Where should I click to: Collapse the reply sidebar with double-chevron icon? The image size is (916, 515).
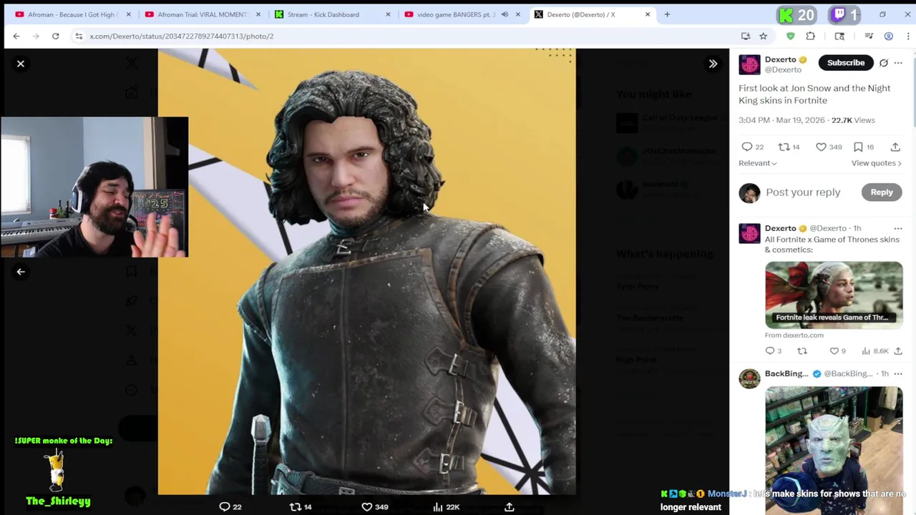click(x=713, y=64)
